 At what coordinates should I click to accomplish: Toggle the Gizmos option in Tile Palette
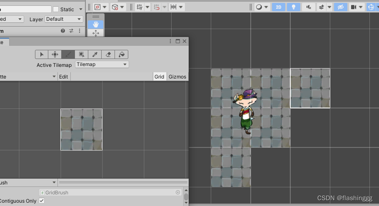tap(177, 76)
